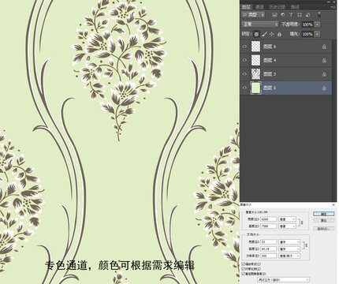Filter layers by smart object icon
The width and height of the screenshot is (339, 284).
pyautogui.click(x=308, y=15)
